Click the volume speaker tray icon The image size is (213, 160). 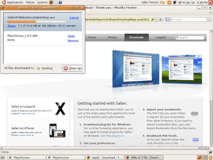[x=180, y=2]
